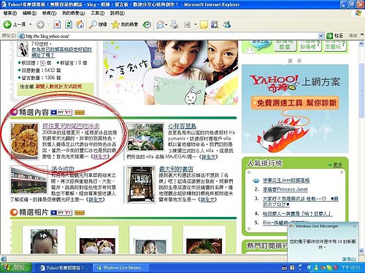The image size is (365, 273).
Task: Open the Search magnifier toolbar button
Action: coord(98,25)
